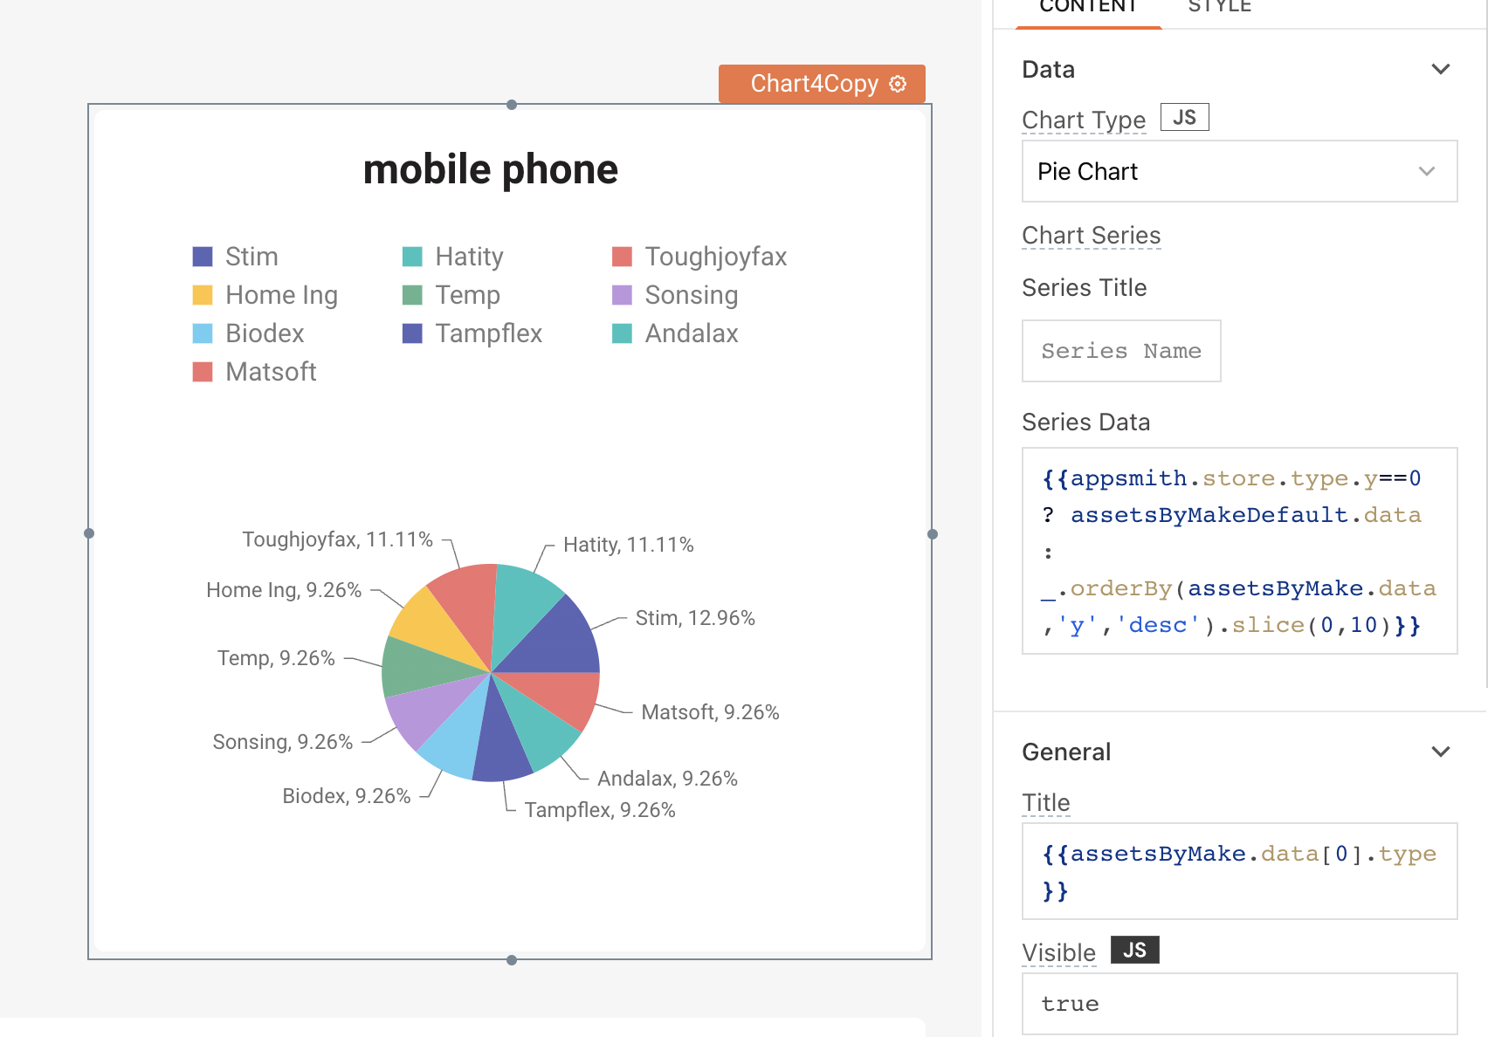The height and width of the screenshot is (1037, 1488).
Task: Click the 'Biodex, 9.26%' pie label
Action: 347,796
